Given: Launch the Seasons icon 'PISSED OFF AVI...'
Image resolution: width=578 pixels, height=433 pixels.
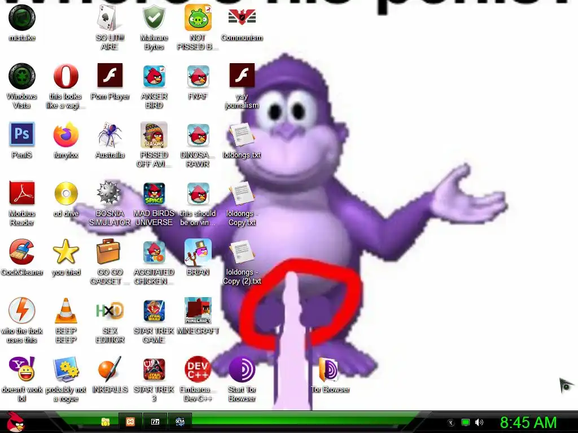Looking at the screenshot, I should pos(154,135).
